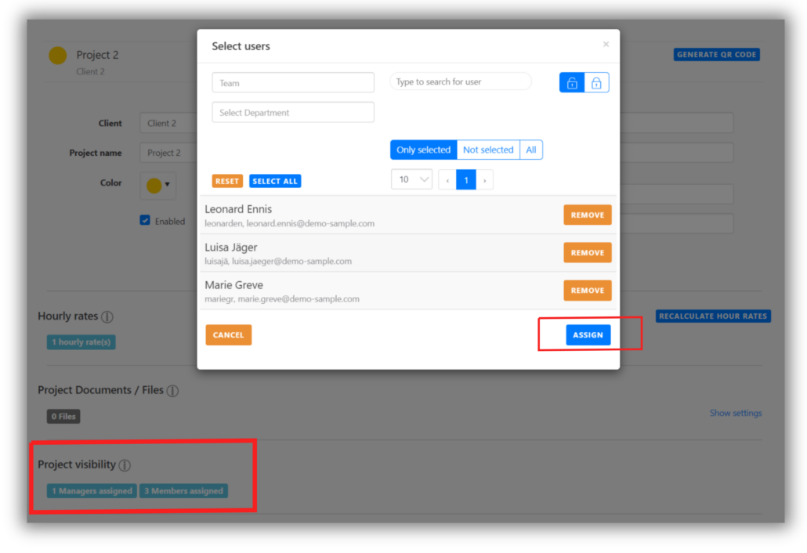Open the yellow Color picker swatch
The image size is (807, 553).
(x=157, y=186)
